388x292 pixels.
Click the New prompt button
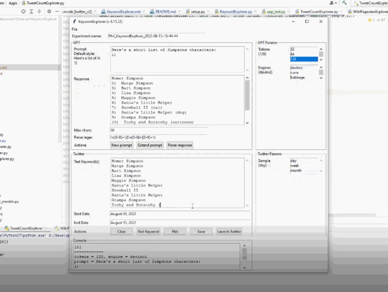pos(122,145)
